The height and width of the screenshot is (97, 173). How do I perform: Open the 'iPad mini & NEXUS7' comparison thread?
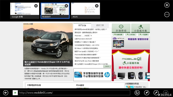83,39
